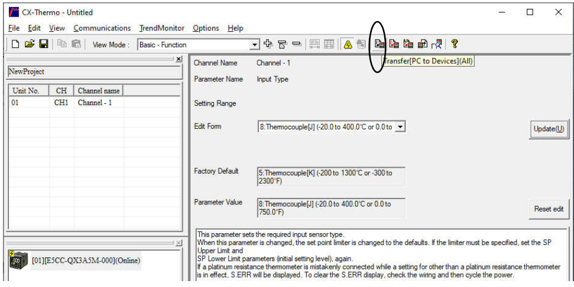Click the Factory Default value box

tap(331, 177)
